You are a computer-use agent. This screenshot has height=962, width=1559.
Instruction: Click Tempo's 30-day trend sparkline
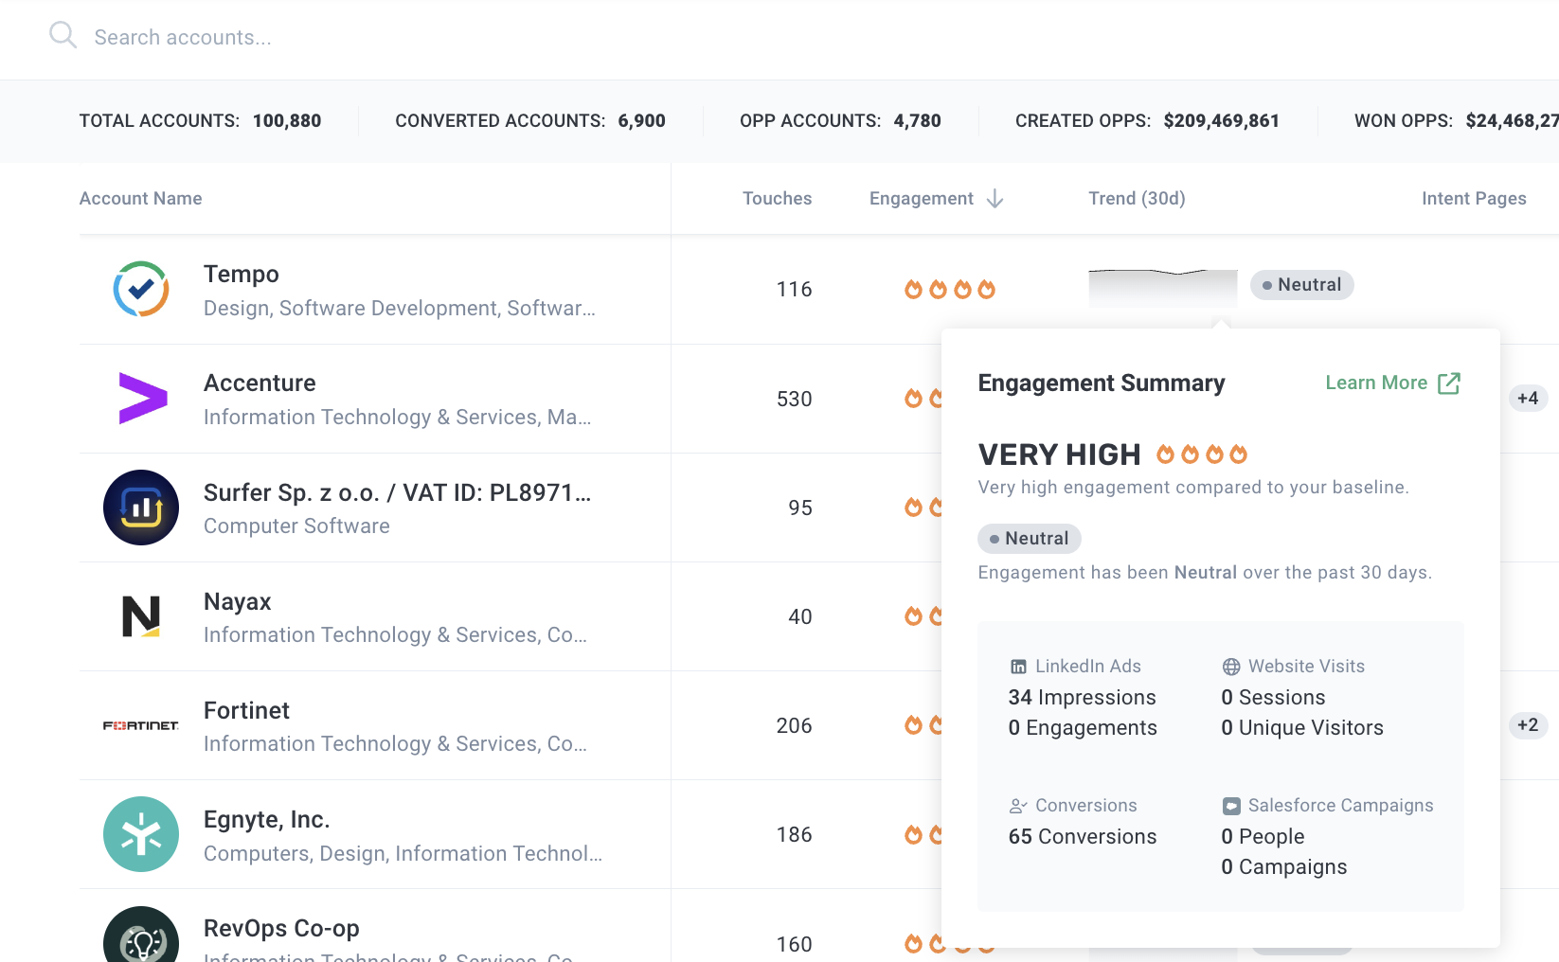click(1163, 287)
